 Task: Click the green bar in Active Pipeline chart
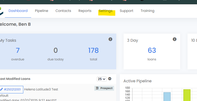coord(187,95)
